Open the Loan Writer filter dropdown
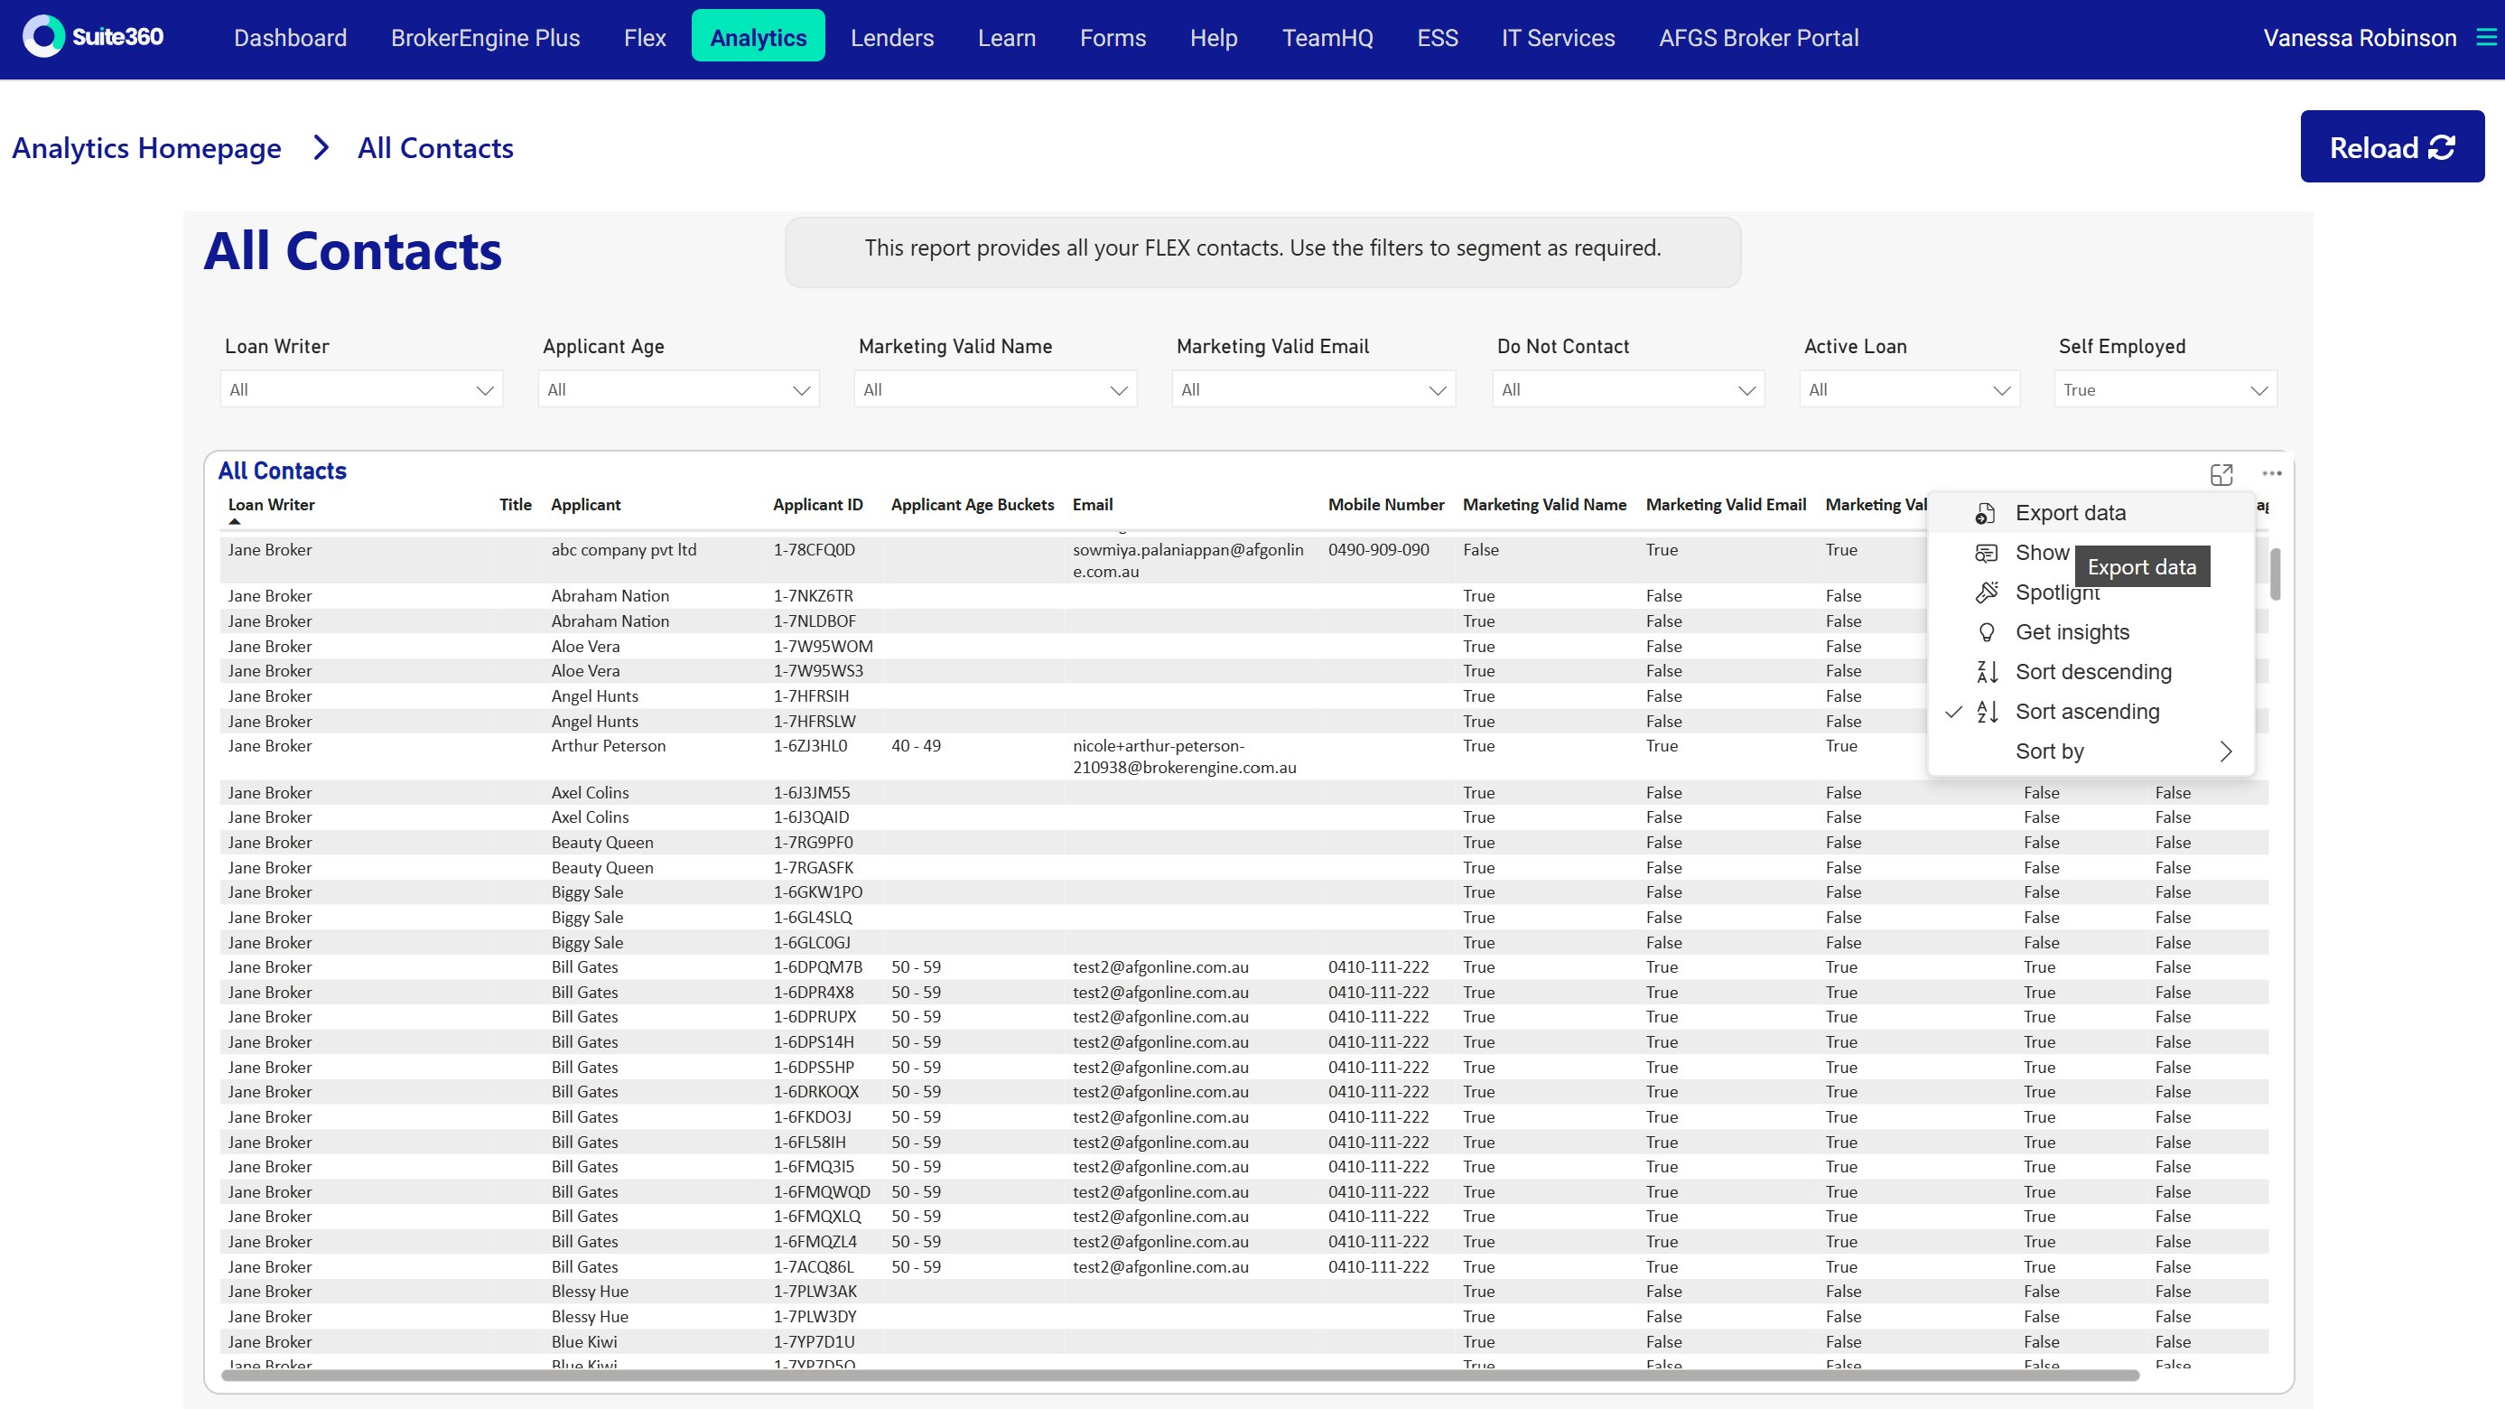The height and width of the screenshot is (1409, 2505). (x=361, y=390)
